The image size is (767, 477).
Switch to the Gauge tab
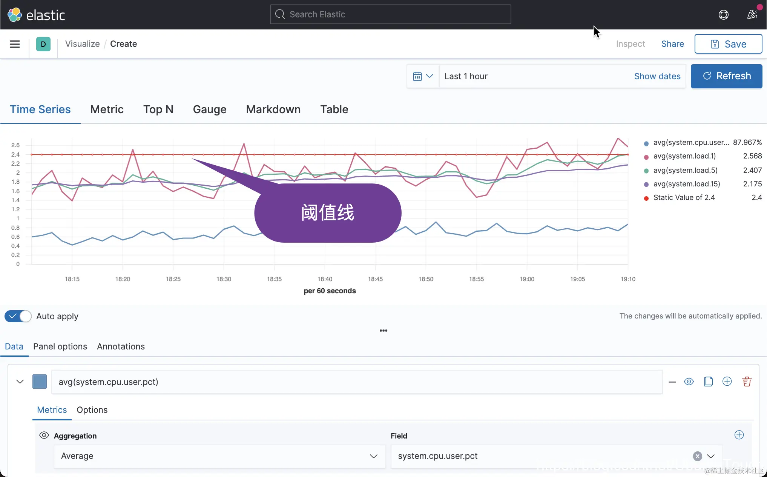pyautogui.click(x=210, y=109)
